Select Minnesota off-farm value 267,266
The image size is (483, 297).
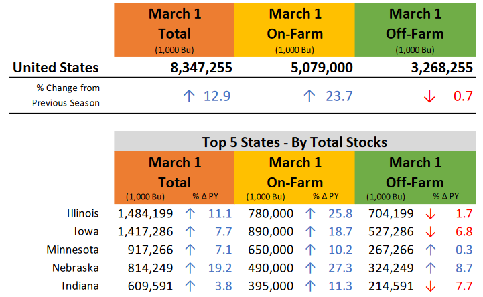point(391,250)
